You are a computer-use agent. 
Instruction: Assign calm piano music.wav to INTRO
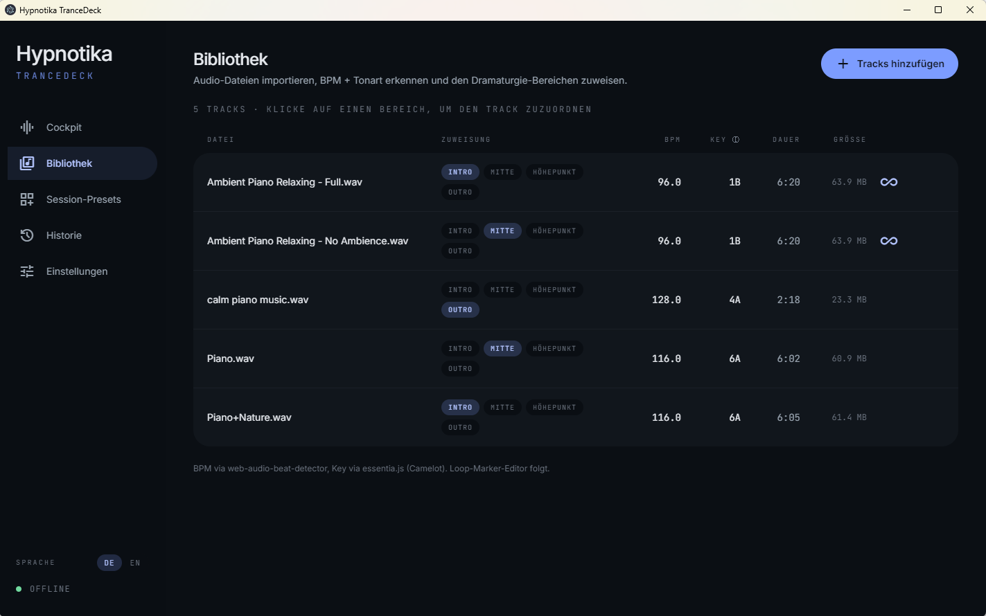(x=460, y=289)
